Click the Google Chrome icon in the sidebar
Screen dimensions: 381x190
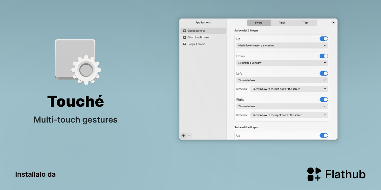(x=184, y=44)
